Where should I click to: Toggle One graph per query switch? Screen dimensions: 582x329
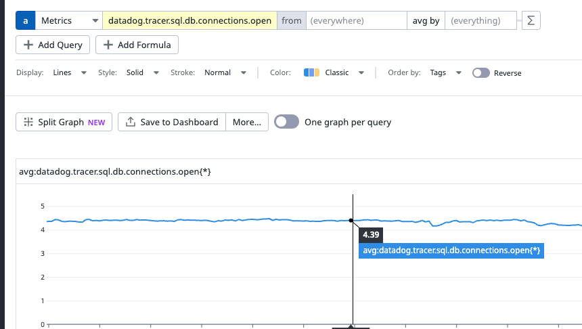(286, 122)
